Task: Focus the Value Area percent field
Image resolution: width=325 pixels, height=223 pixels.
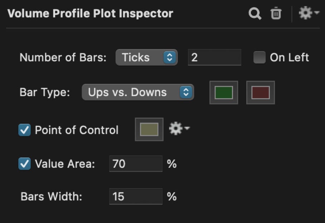Action: coord(136,164)
